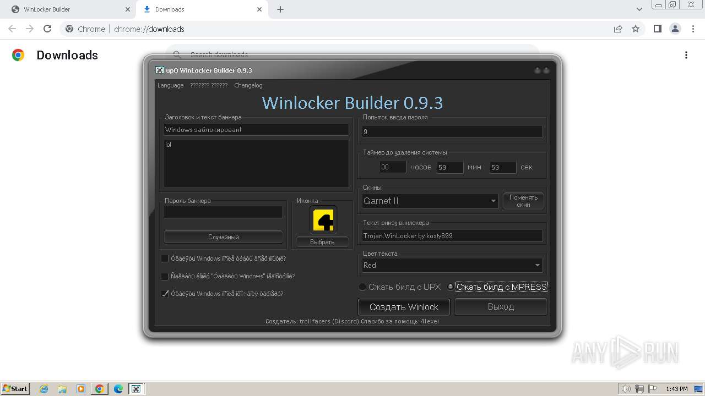The height and width of the screenshot is (396, 705).
Task: Switch to the Downloads tab
Action: 202,9
